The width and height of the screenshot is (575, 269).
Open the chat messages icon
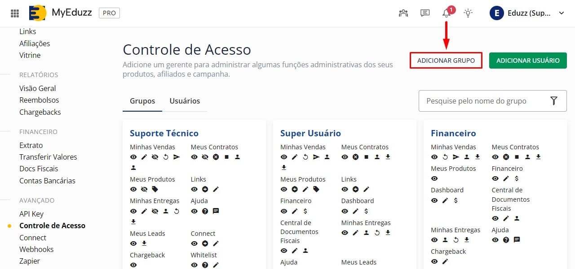pos(425,13)
